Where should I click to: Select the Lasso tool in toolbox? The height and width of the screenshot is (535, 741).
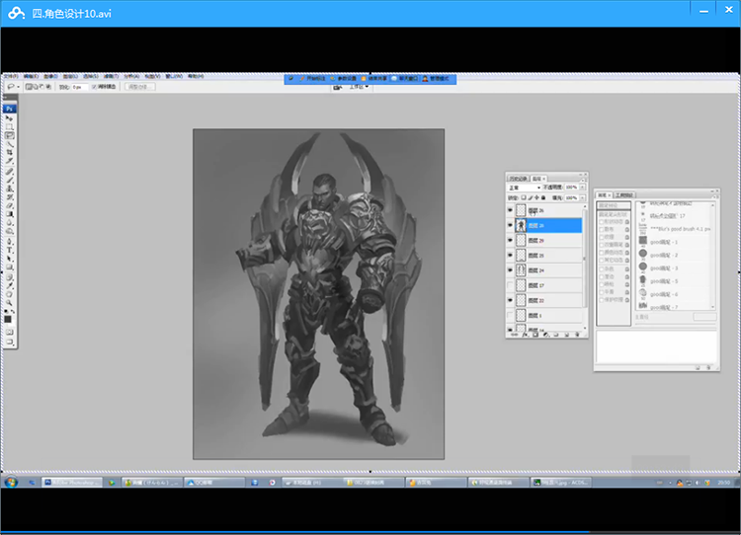coord(9,135)
